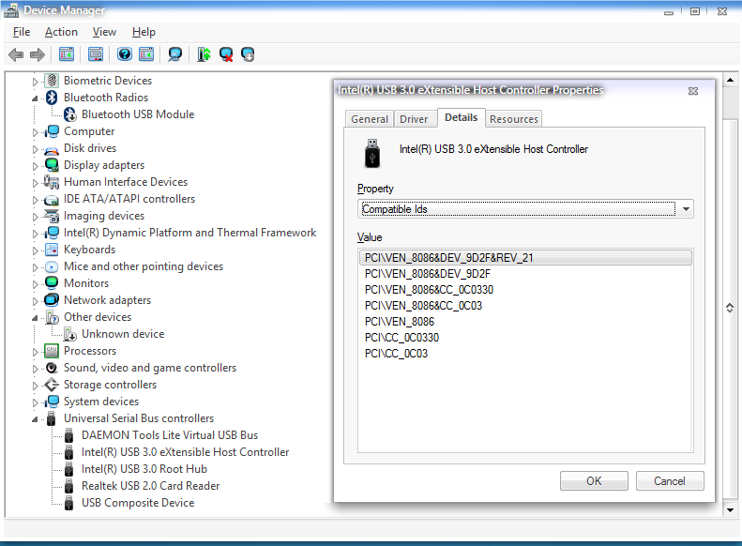This screenshot has width=742, height=546.
Task: Select Intel(R) USB 3.0 eXtensible Host Controller in tree
Action: (185, 452)
